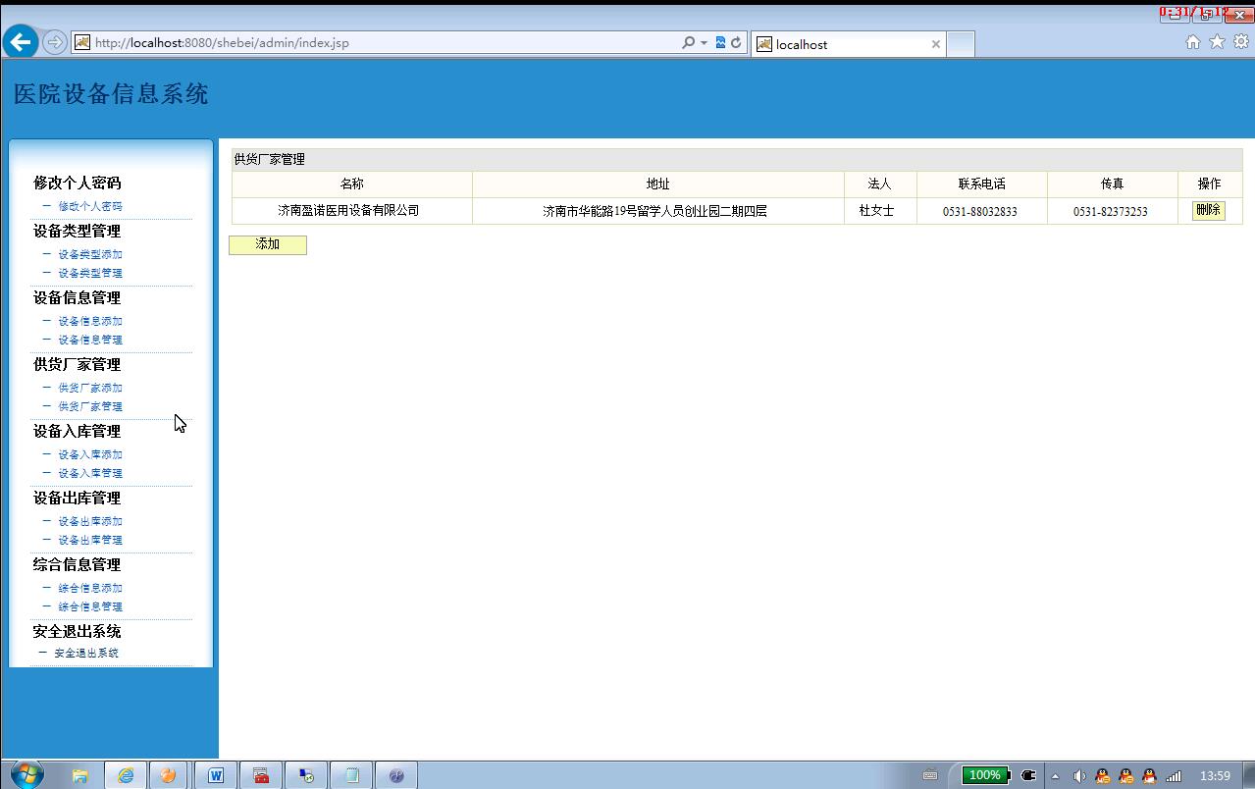Click the power plug tray icon
The width and height of the screenshot is (1255, 789).
(1028, 775)
